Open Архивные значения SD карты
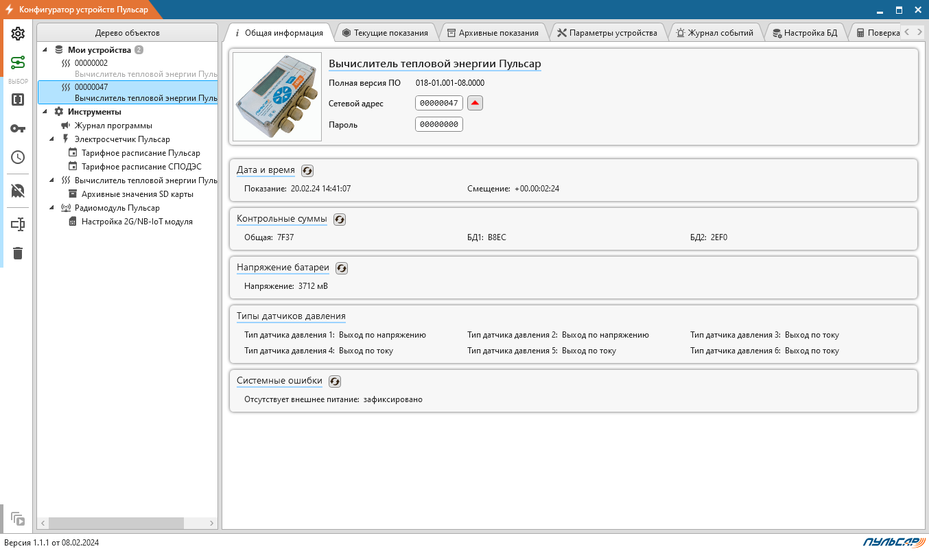This screenshot has height=551, width=929. tap(137, 194)
